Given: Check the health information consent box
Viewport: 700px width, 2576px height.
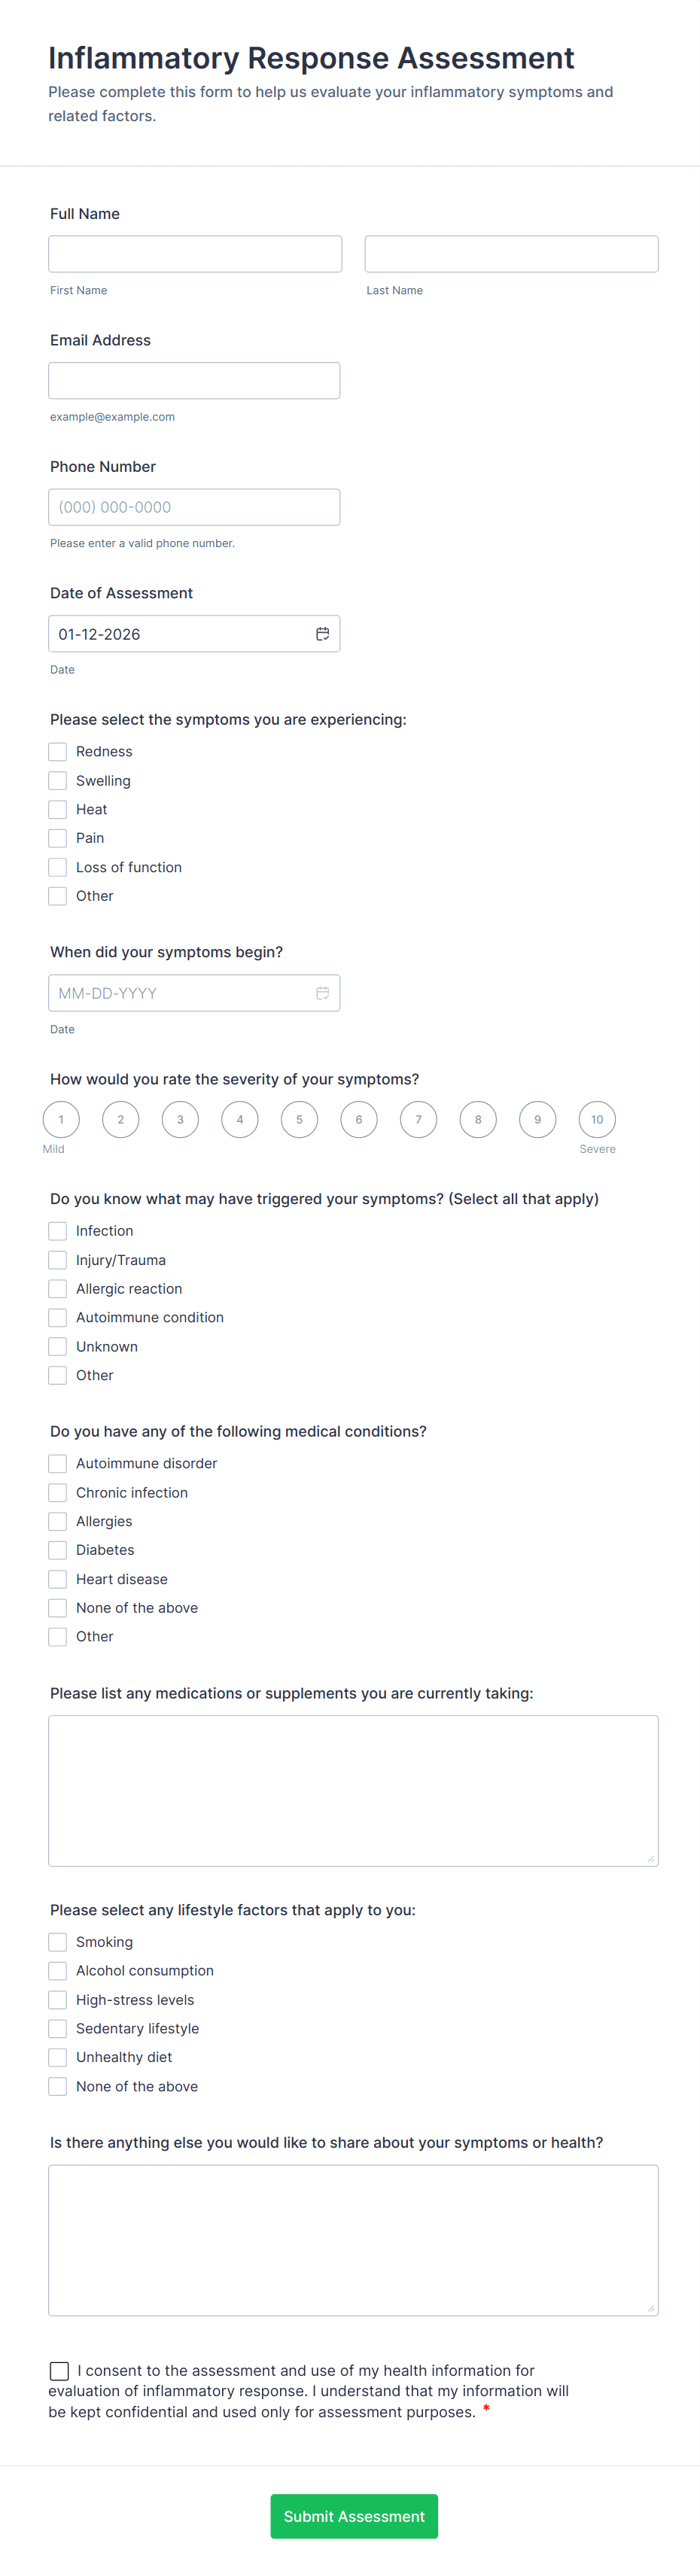Looking at the screenshot, I should point(59,2370).
